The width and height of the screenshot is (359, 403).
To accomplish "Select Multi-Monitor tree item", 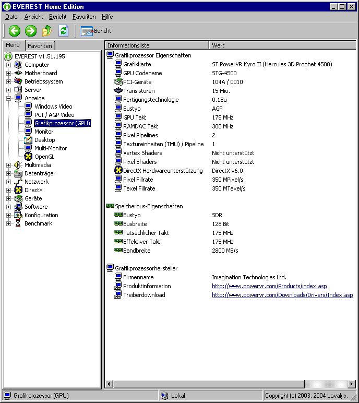I will (x=51, y=148).
